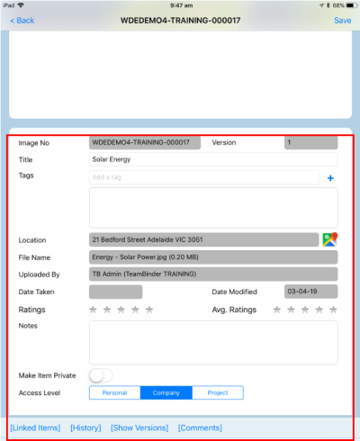Open the Google Maps location icon

coord(330,239)
